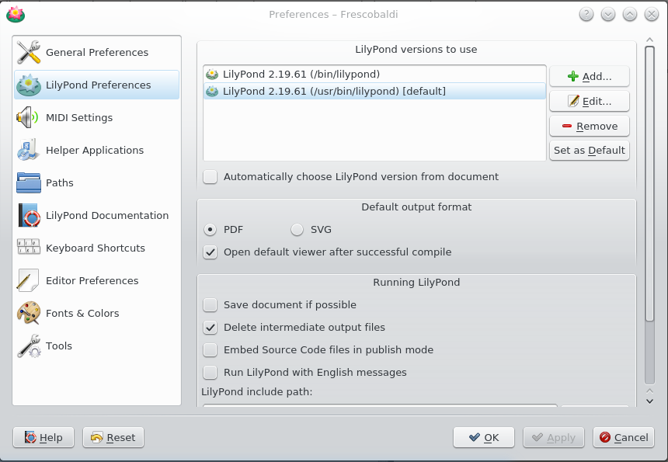Click Set as Default button
Screen dimensions: 668x462
click(x=590, y=151)
